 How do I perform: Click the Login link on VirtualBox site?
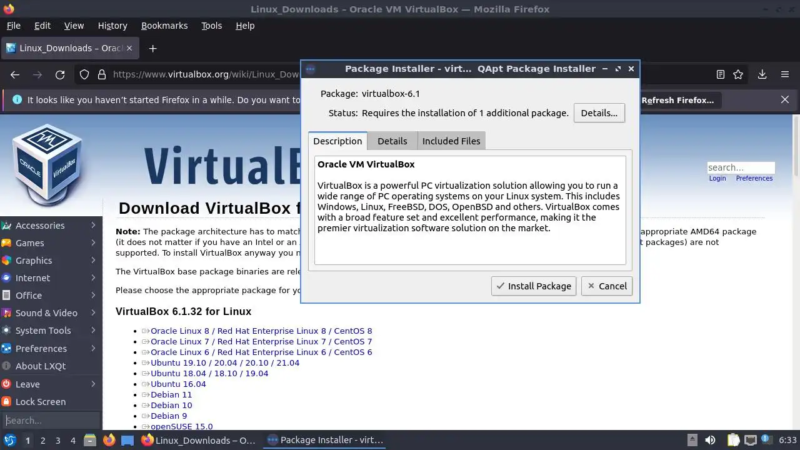pyautogui.click(x=717, y=178)
